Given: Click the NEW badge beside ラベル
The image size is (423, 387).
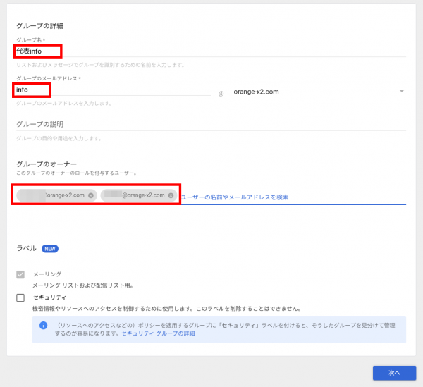Looking at the screenshot, I should pos(50,248).
